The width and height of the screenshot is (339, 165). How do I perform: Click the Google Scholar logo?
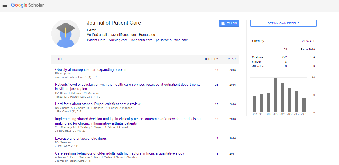coord(27,5)
